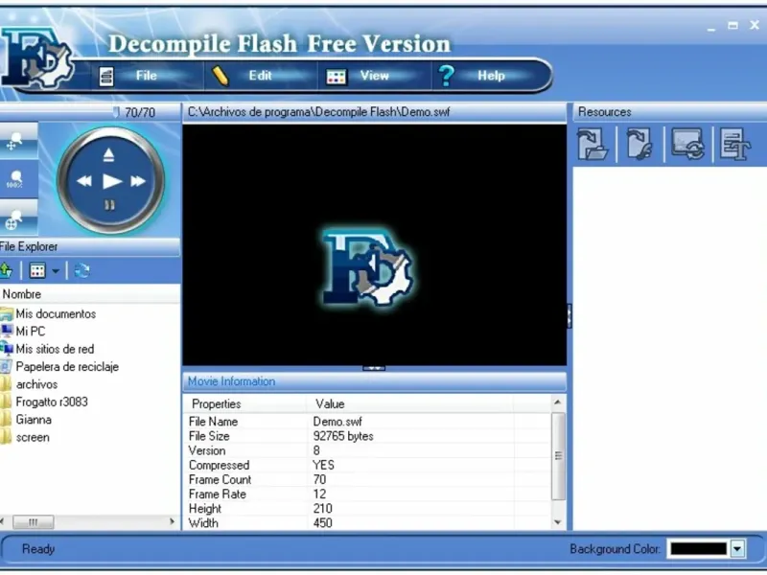Image resolution: width=767 pixels, height=575 pixels.
Task: Click the Movie Information vertical scrollbar thumb
Action: click(x=558, y=456)
